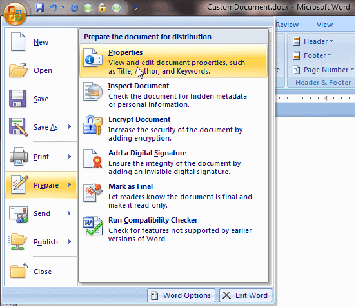Switch to the Review ribbon tab
Viewport: 356px width, 307px height.
pos(287,25)
